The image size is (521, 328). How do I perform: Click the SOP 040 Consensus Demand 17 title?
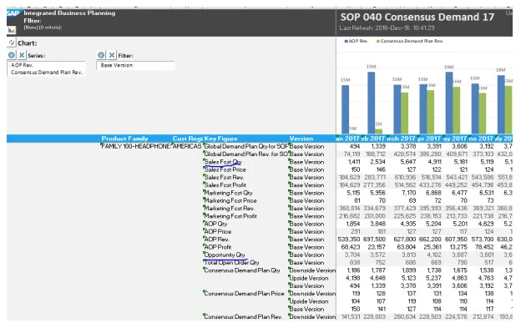(417, 17)
